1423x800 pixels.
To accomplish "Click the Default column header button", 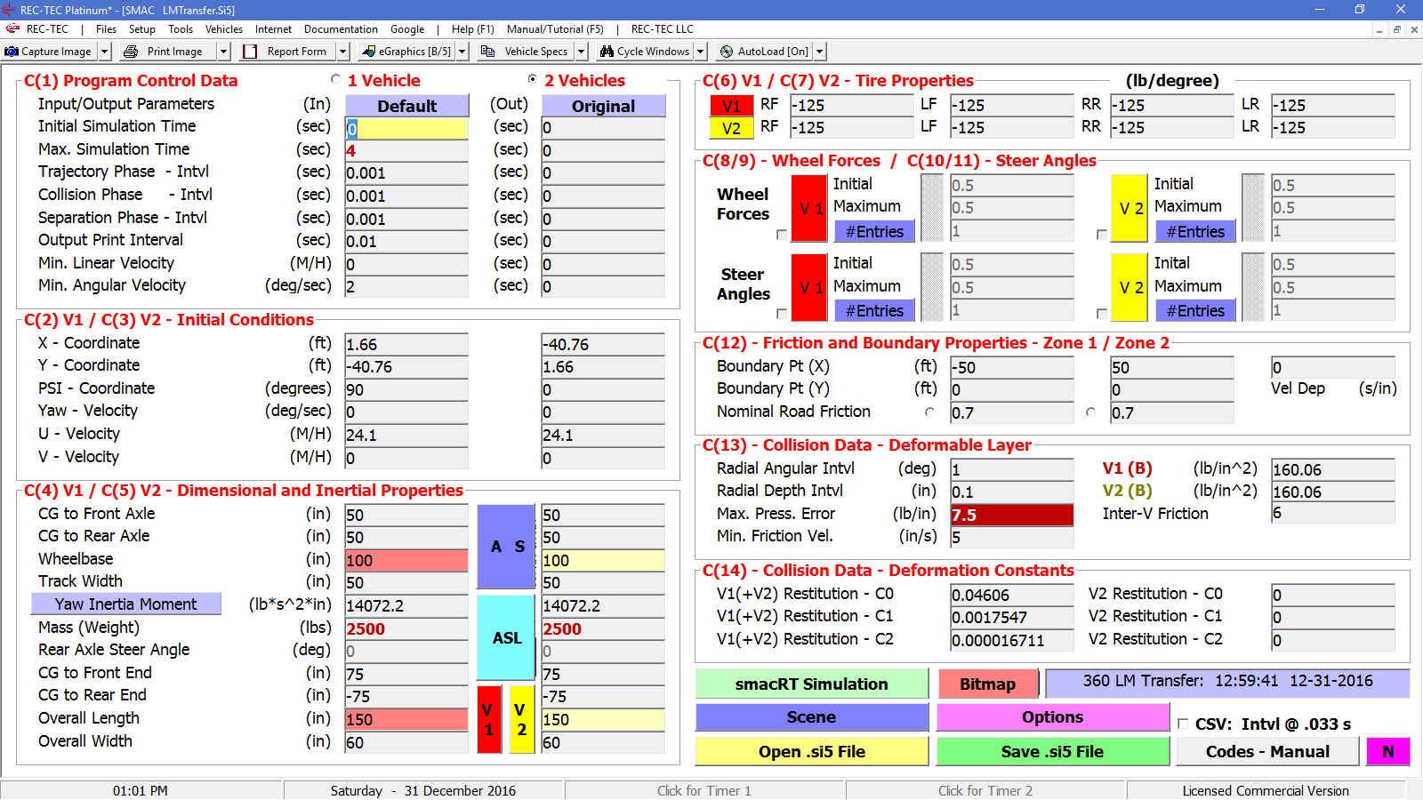I will click(x=406, y=106).
